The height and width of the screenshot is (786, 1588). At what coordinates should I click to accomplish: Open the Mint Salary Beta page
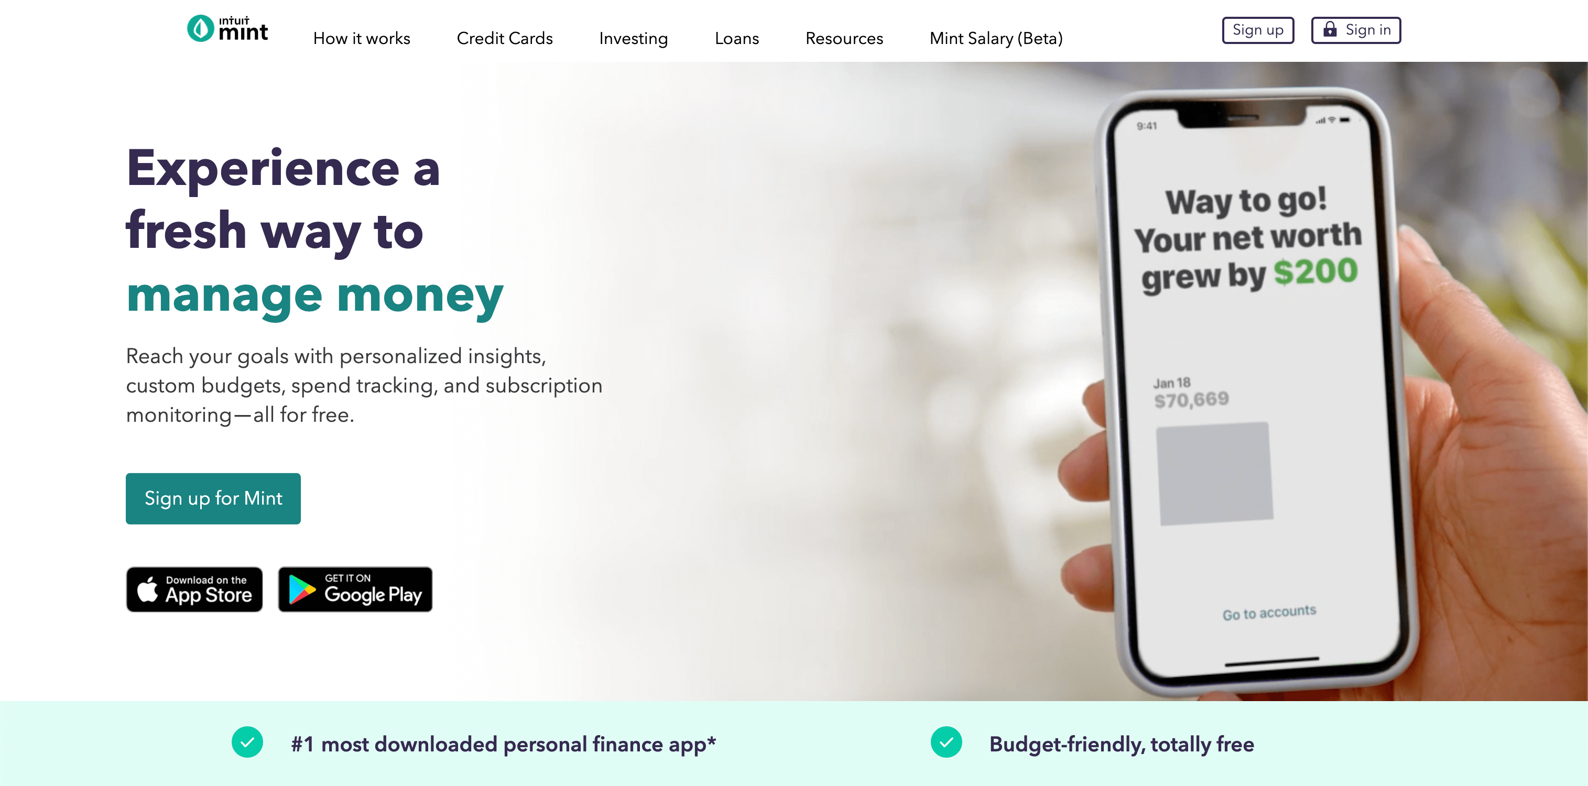tap(996, 38)
